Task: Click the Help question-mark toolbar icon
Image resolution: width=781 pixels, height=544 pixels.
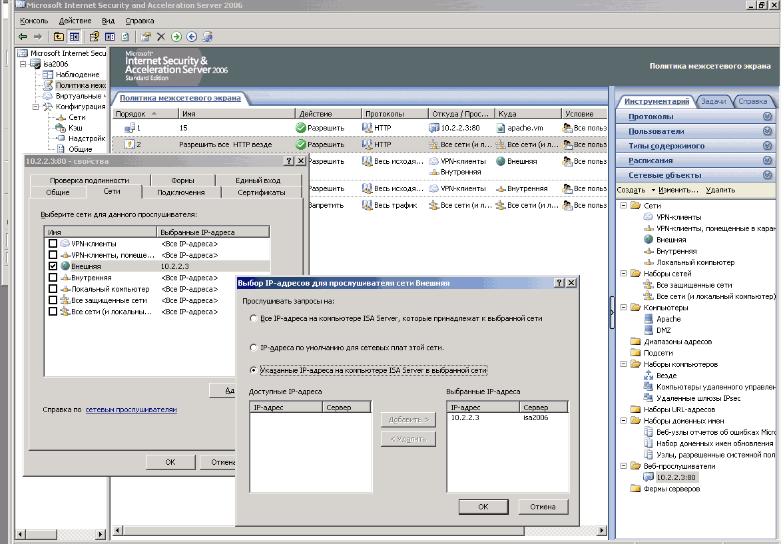Action: click(x=94, y=37)
